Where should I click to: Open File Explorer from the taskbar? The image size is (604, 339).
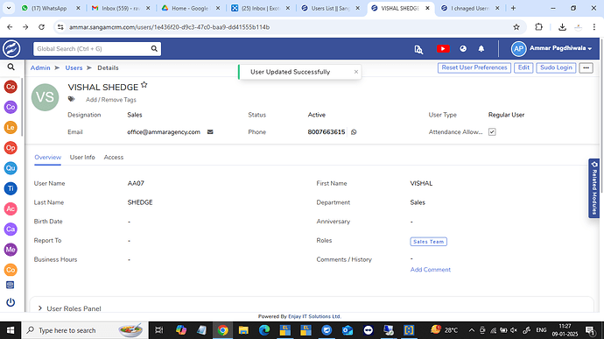pyautogui.click(x=243, y=330)
